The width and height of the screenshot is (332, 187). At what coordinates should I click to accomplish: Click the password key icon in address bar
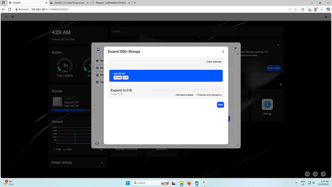pyautogui.click(x=290, y=9)
